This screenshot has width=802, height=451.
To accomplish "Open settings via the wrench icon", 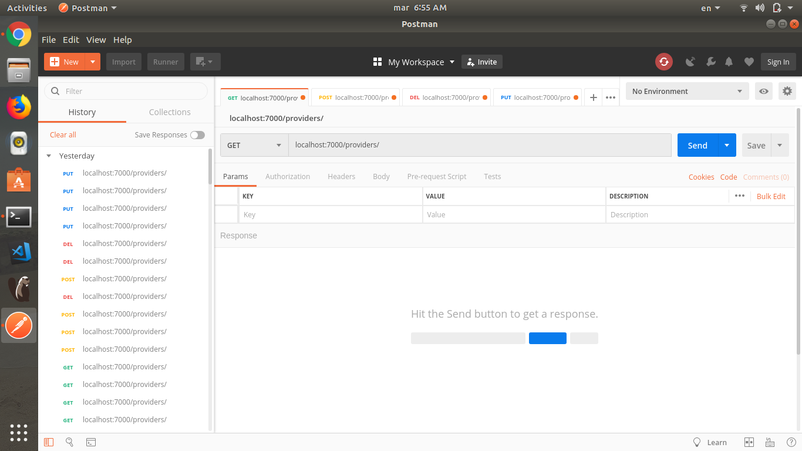I will (710, 62).
